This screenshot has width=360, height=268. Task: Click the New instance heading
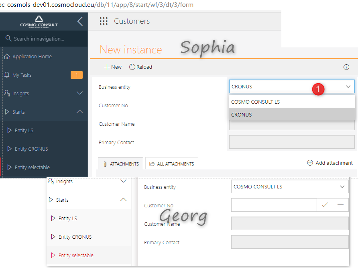coord(131,50)
